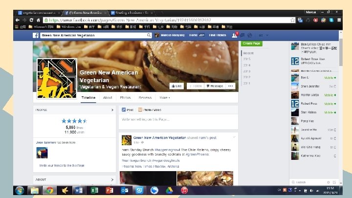Launch Excel from the taskbar
This screenshot has width=352, height=198.
click(x=94, y=190)
